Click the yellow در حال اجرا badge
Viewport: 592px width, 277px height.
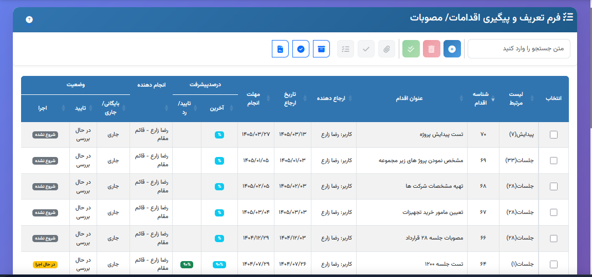pyautogui.click(x=45, y=264)
